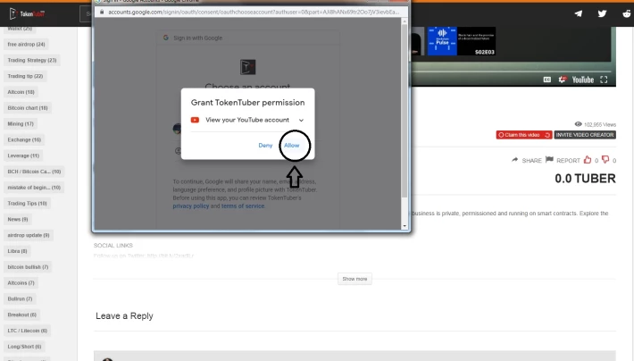Viewport: 634px width, 361px height.
Task: Select the Libra (8) tag
Action: pyautogui.click(x=17, y=251)
